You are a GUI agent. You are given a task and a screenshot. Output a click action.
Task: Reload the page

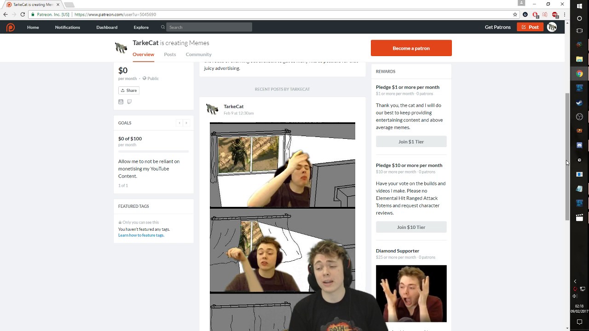(23, 14)
